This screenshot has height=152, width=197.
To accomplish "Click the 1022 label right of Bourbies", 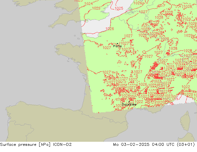I will 139,101.
